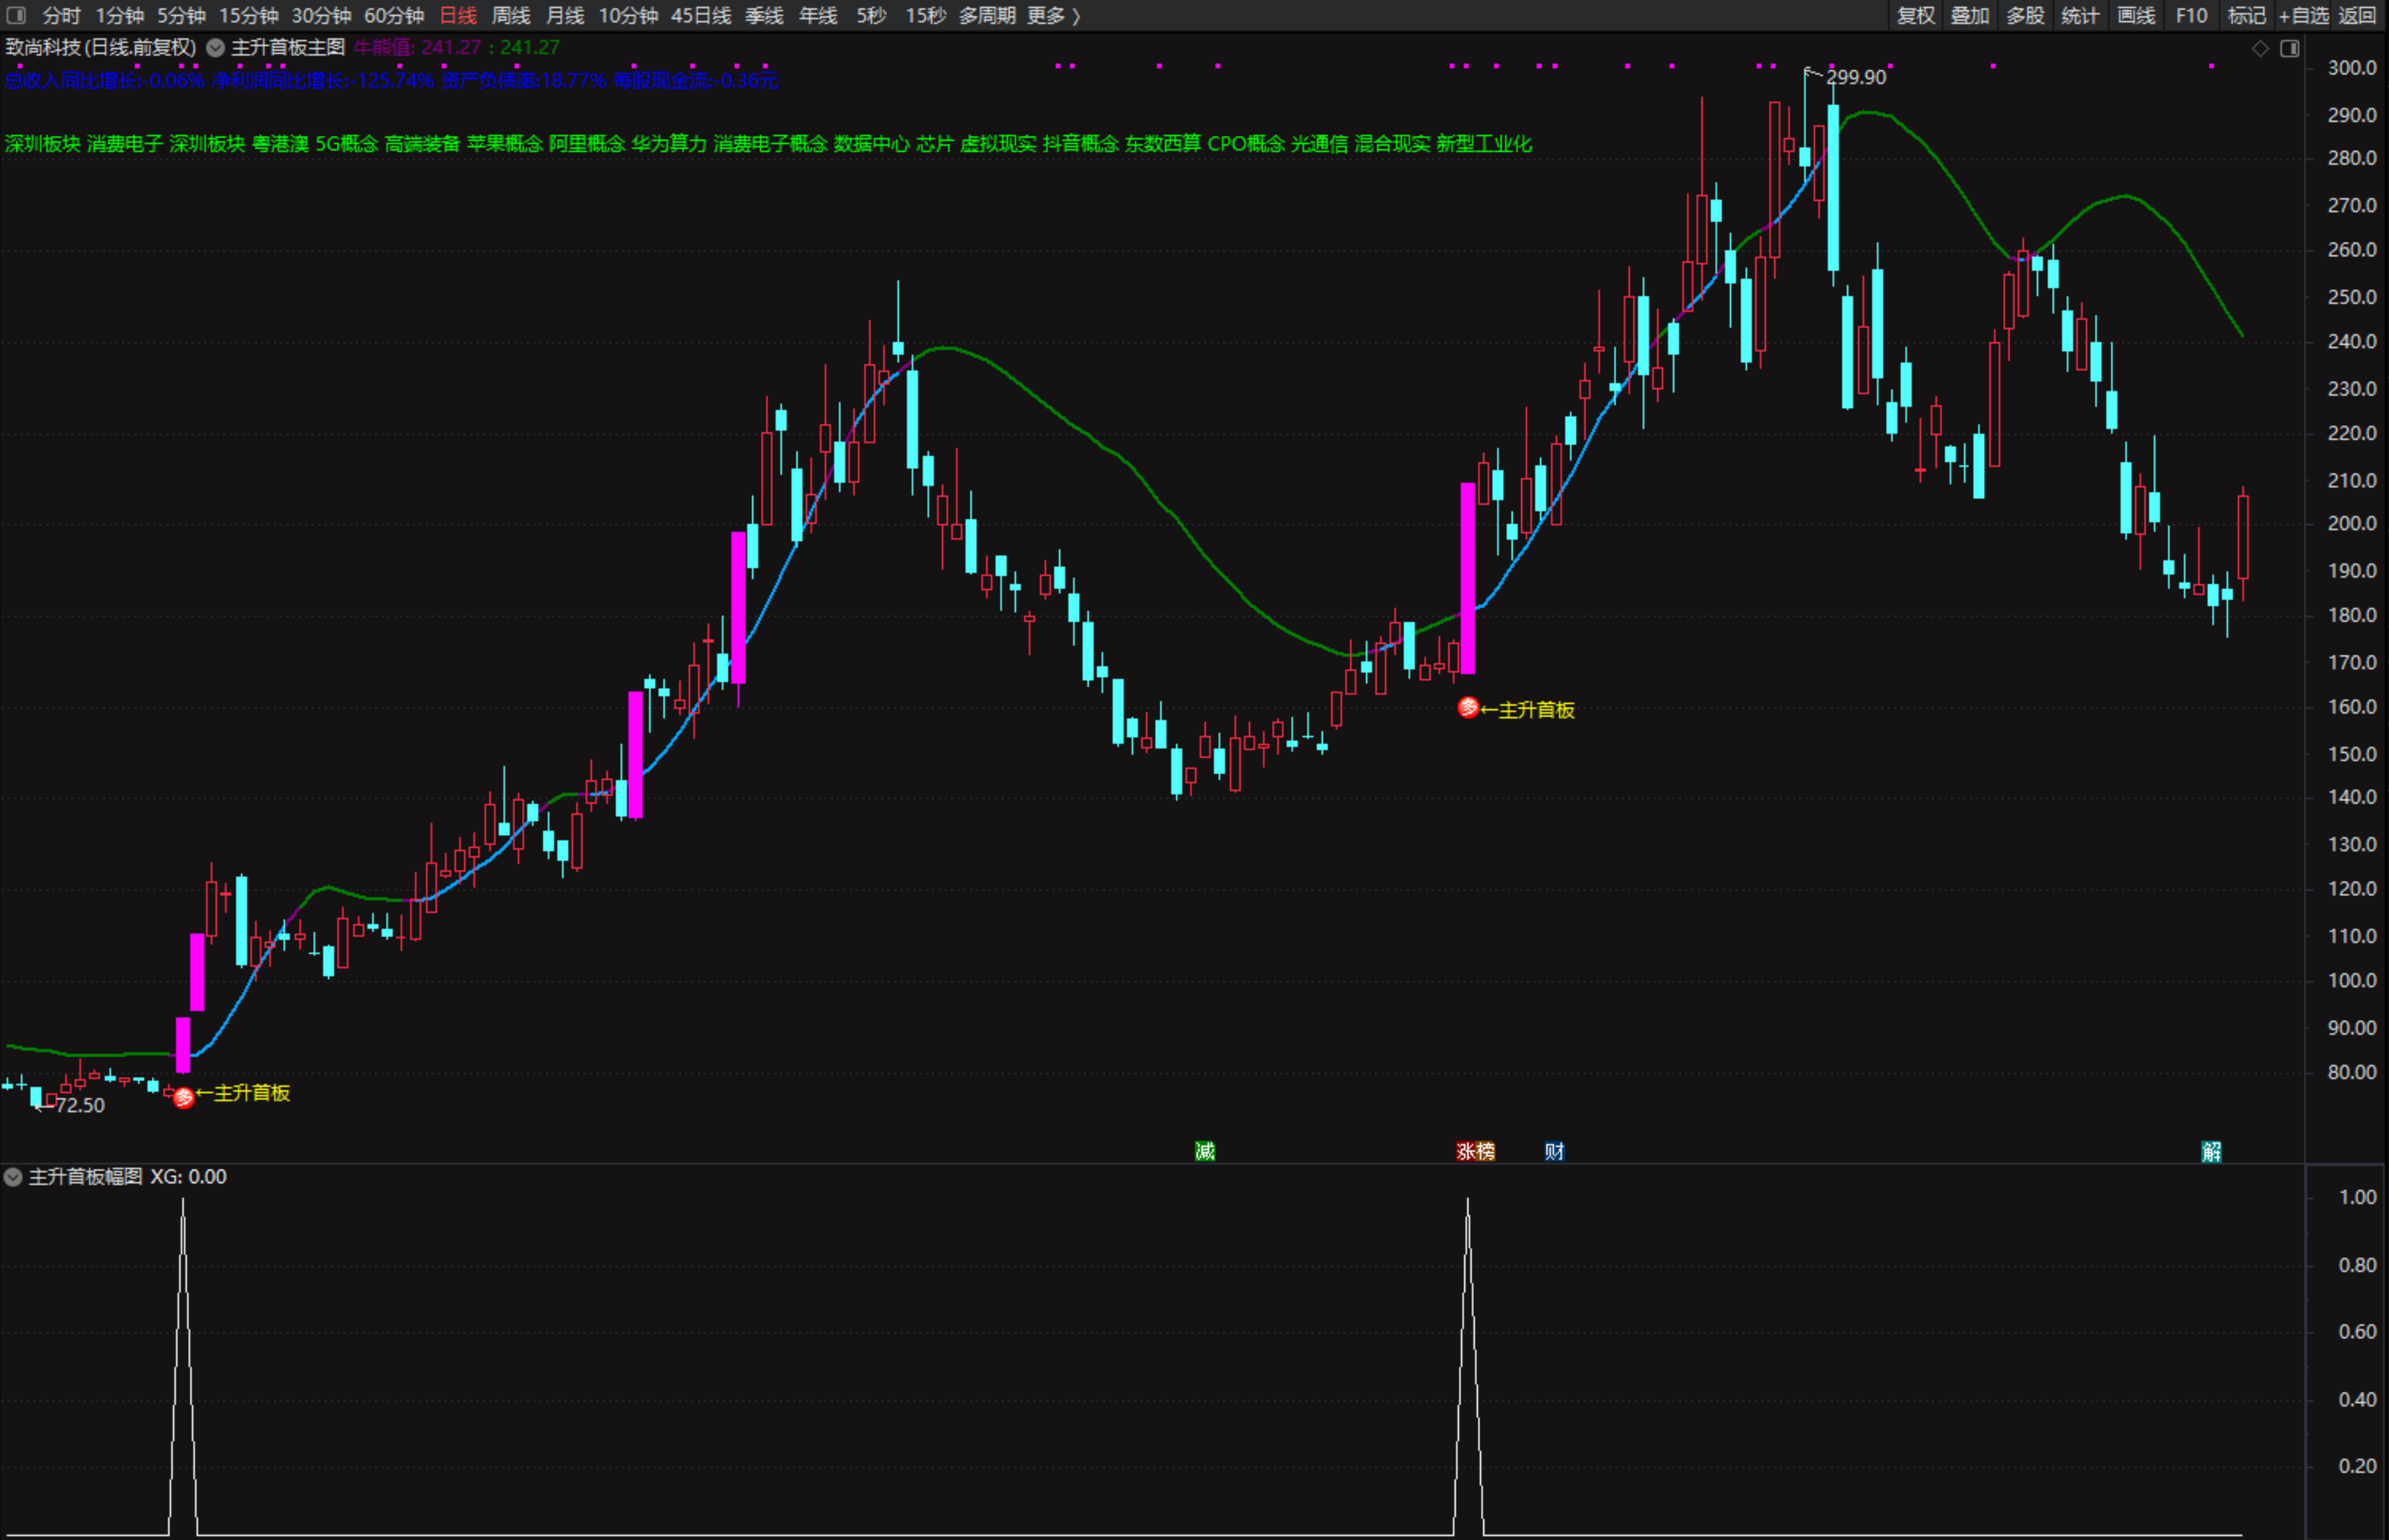Viewport: 2389px width, 1540px height.
Task: Click the 新型工业化 concept tag
Action: coord(1484,143)
